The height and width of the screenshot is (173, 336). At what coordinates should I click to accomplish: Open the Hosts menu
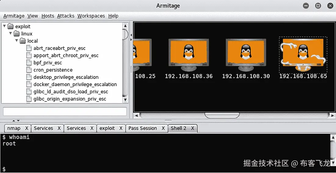point(48,16)
